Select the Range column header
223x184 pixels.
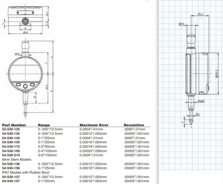[x=44, y=125]
